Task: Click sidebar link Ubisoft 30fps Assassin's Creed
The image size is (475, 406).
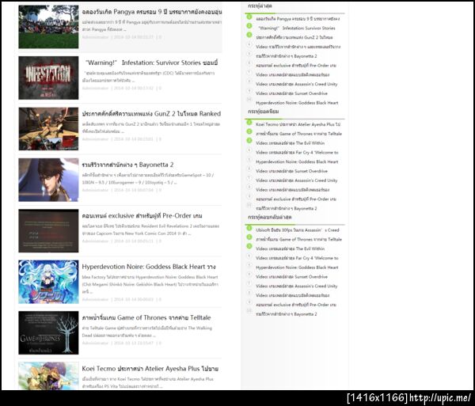Action: 298,230
